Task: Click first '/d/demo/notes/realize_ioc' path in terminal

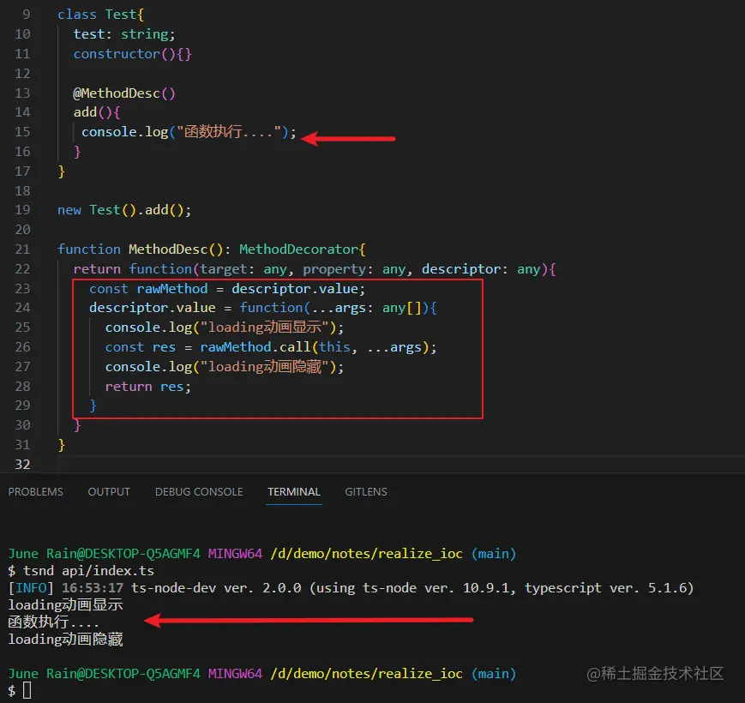Action: coord(366,554)
